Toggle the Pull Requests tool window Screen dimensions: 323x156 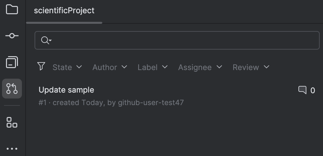[x=12, y=89]
